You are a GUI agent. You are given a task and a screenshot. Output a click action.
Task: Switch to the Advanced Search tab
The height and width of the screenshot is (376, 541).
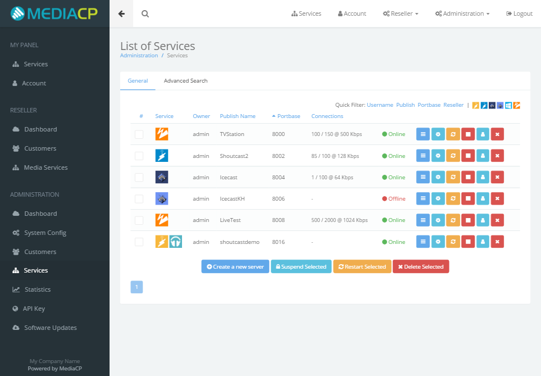185,80
